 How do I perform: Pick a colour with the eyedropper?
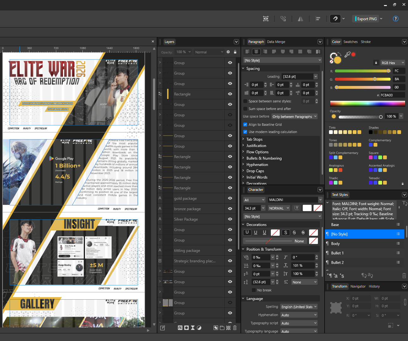tap(347, 55)
